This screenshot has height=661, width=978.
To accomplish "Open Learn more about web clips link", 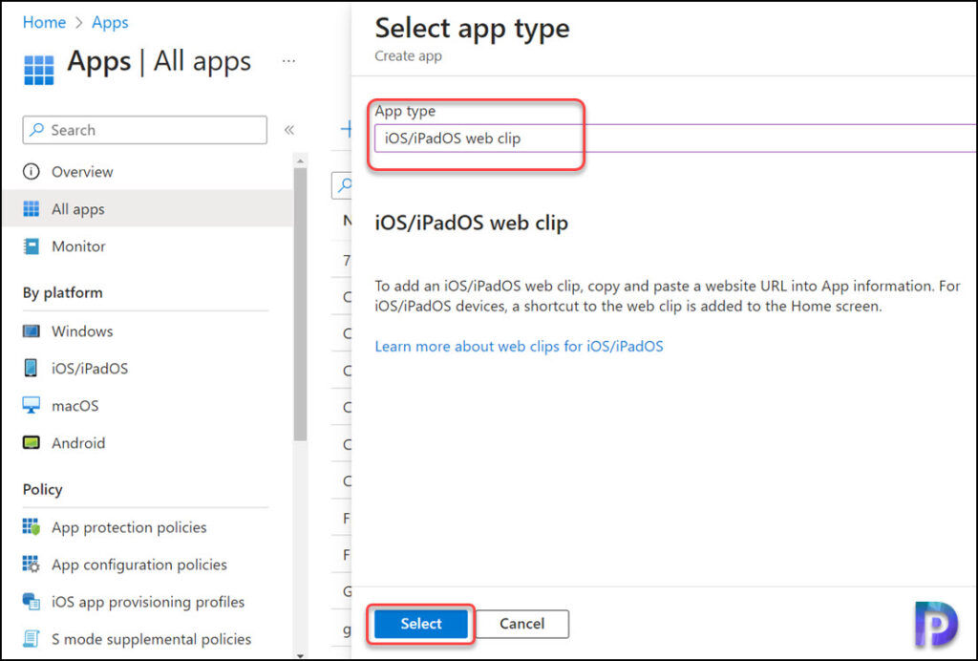I will click(x=519, y=346).
